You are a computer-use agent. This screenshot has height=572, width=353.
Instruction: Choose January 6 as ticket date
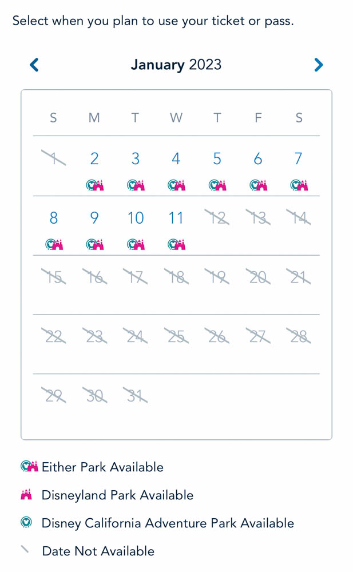258,158
